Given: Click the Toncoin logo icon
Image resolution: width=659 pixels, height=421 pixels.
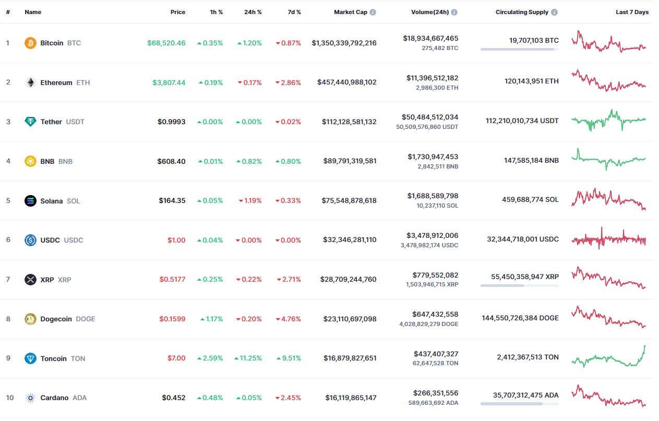Looking at the screenshot, I should click(30, 358).
